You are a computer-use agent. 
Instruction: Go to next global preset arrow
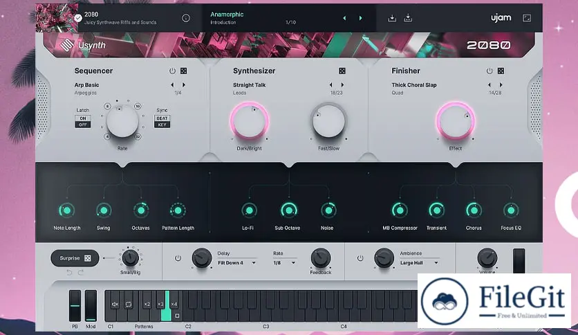tap(360, 18)
